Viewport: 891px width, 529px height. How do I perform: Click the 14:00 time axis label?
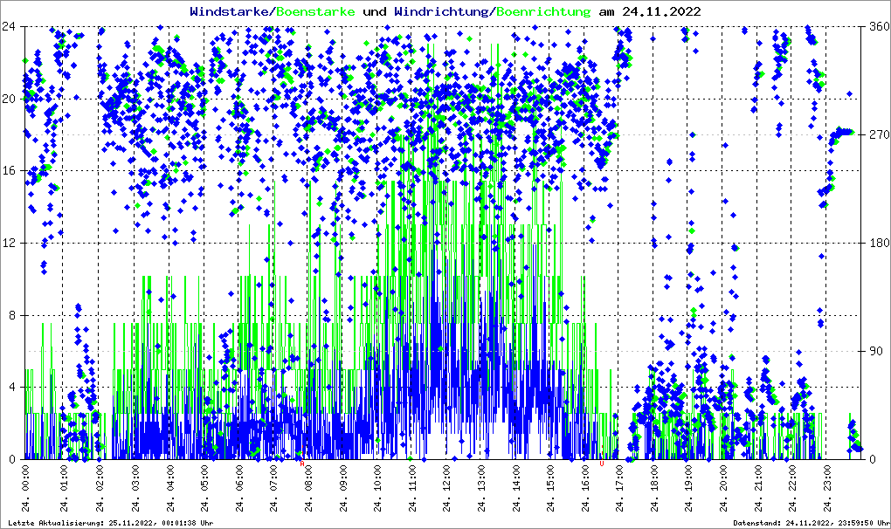pyautogui.click(x=516, y=488)
